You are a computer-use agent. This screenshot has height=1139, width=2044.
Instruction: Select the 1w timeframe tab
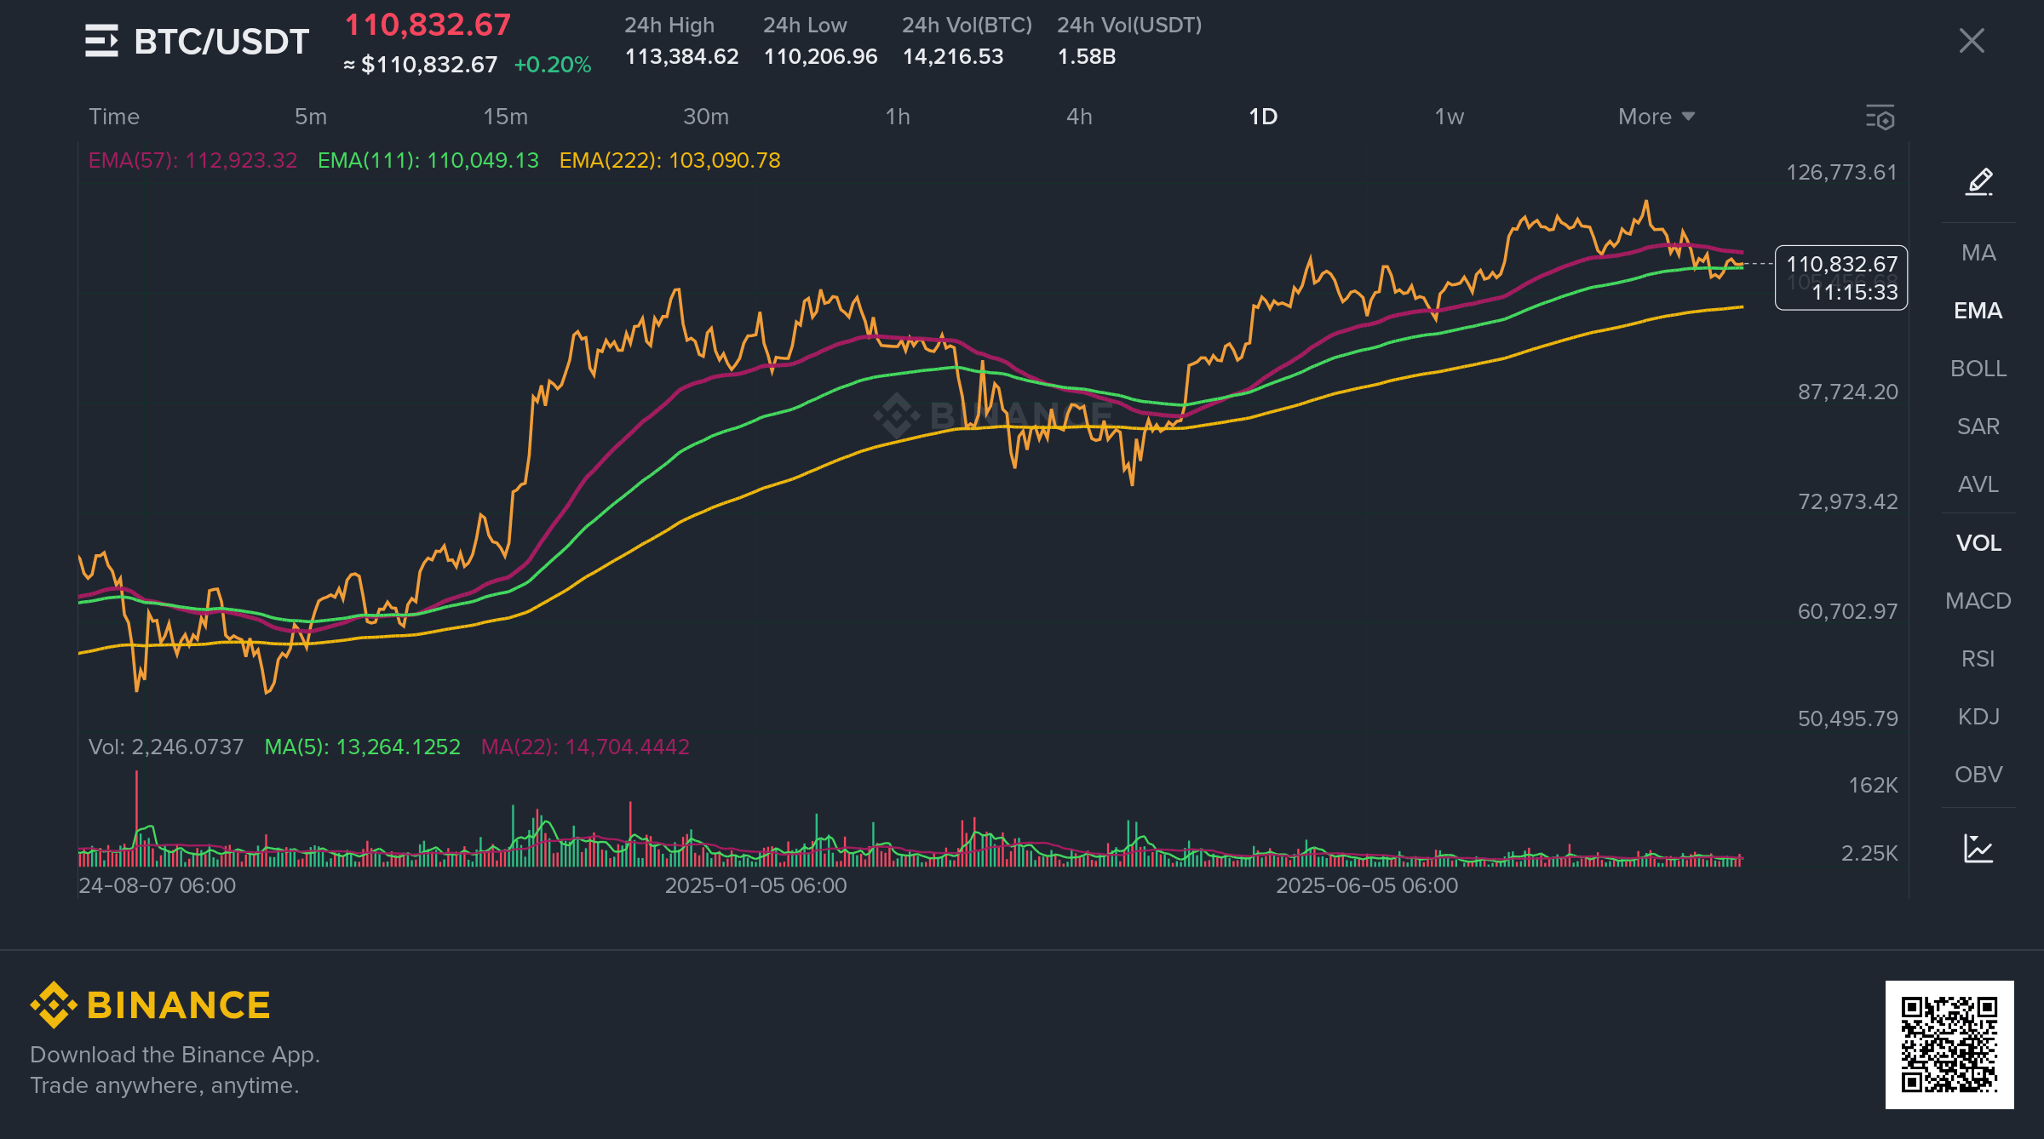coord(1449,117)
